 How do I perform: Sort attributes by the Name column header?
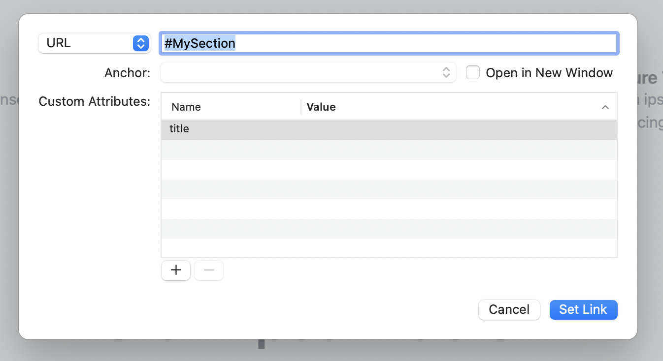tap(186, 107)
